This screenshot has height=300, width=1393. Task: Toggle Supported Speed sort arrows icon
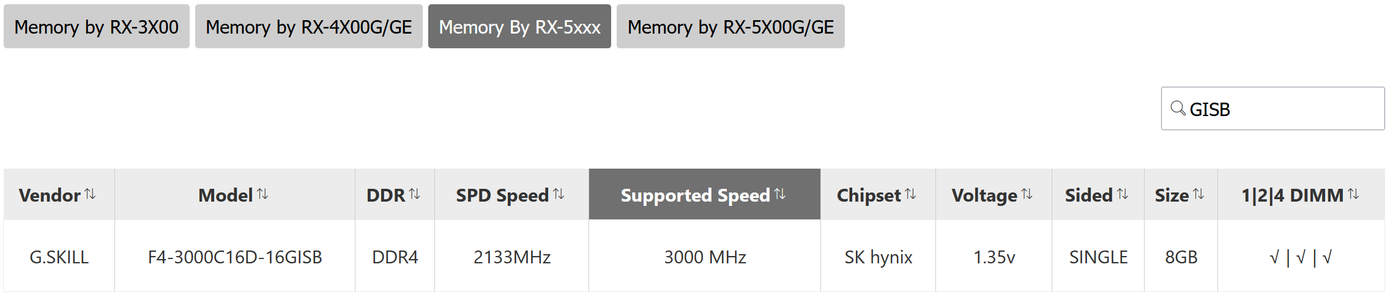[779, 194]
